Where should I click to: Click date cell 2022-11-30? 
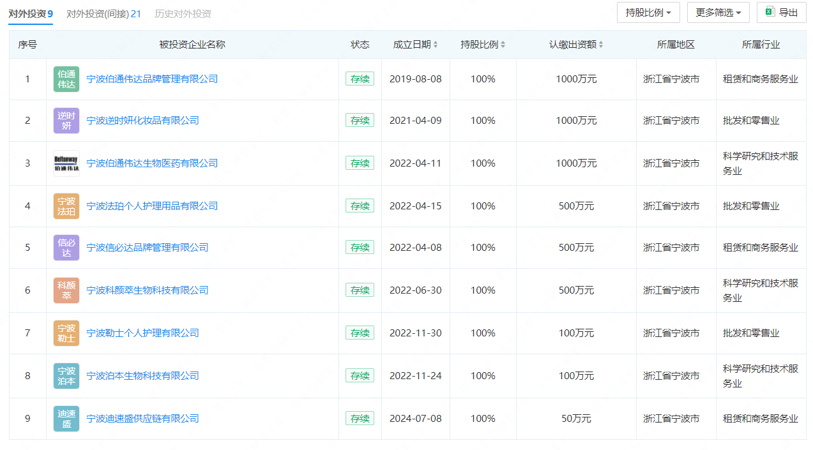[x=416, y=333]
